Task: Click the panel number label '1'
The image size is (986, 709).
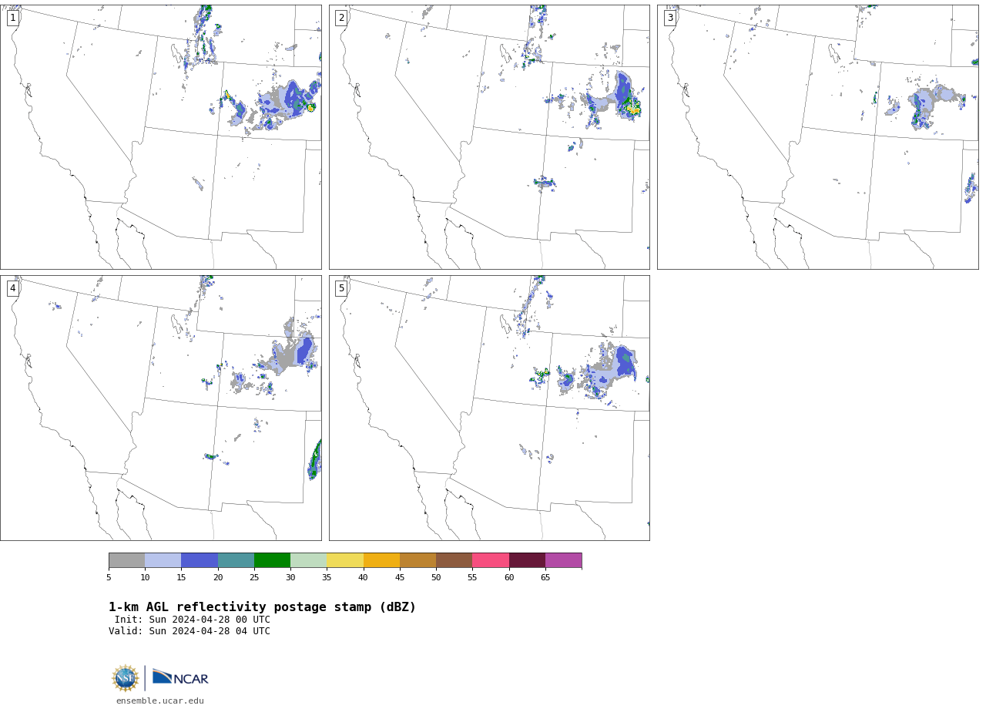Action: pos(12,18)
